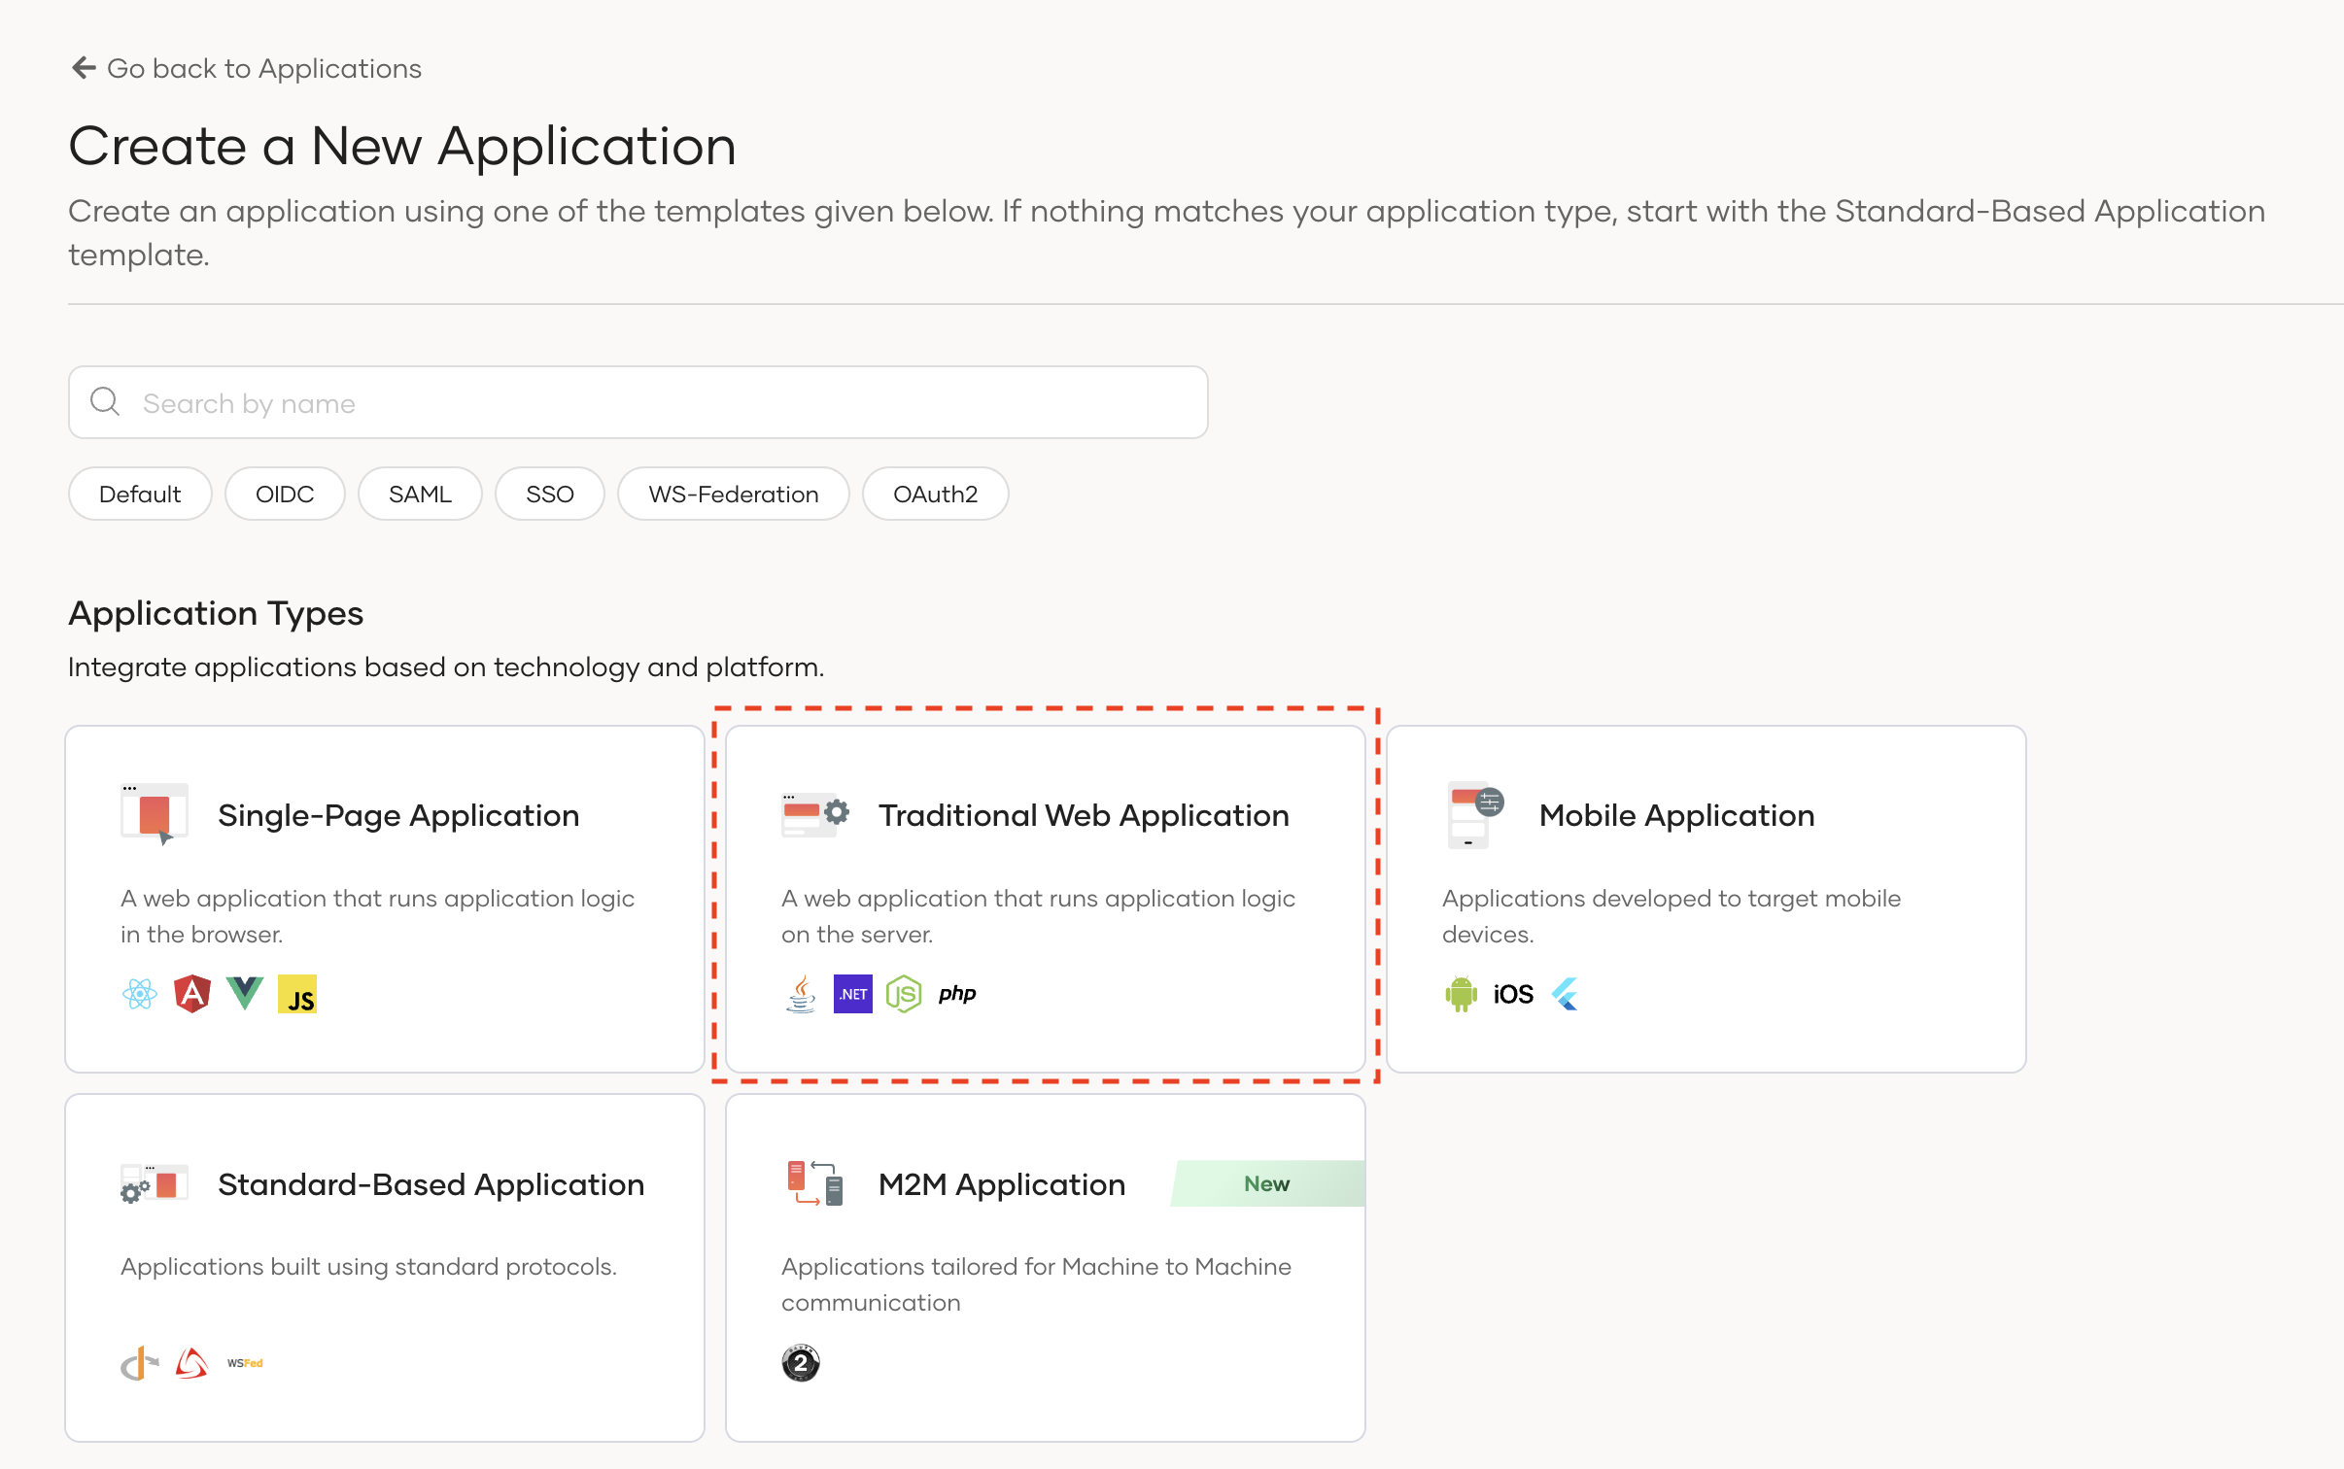Click the Search by name field
The width and height of the screenshot is (2344, 1469).
638,402
